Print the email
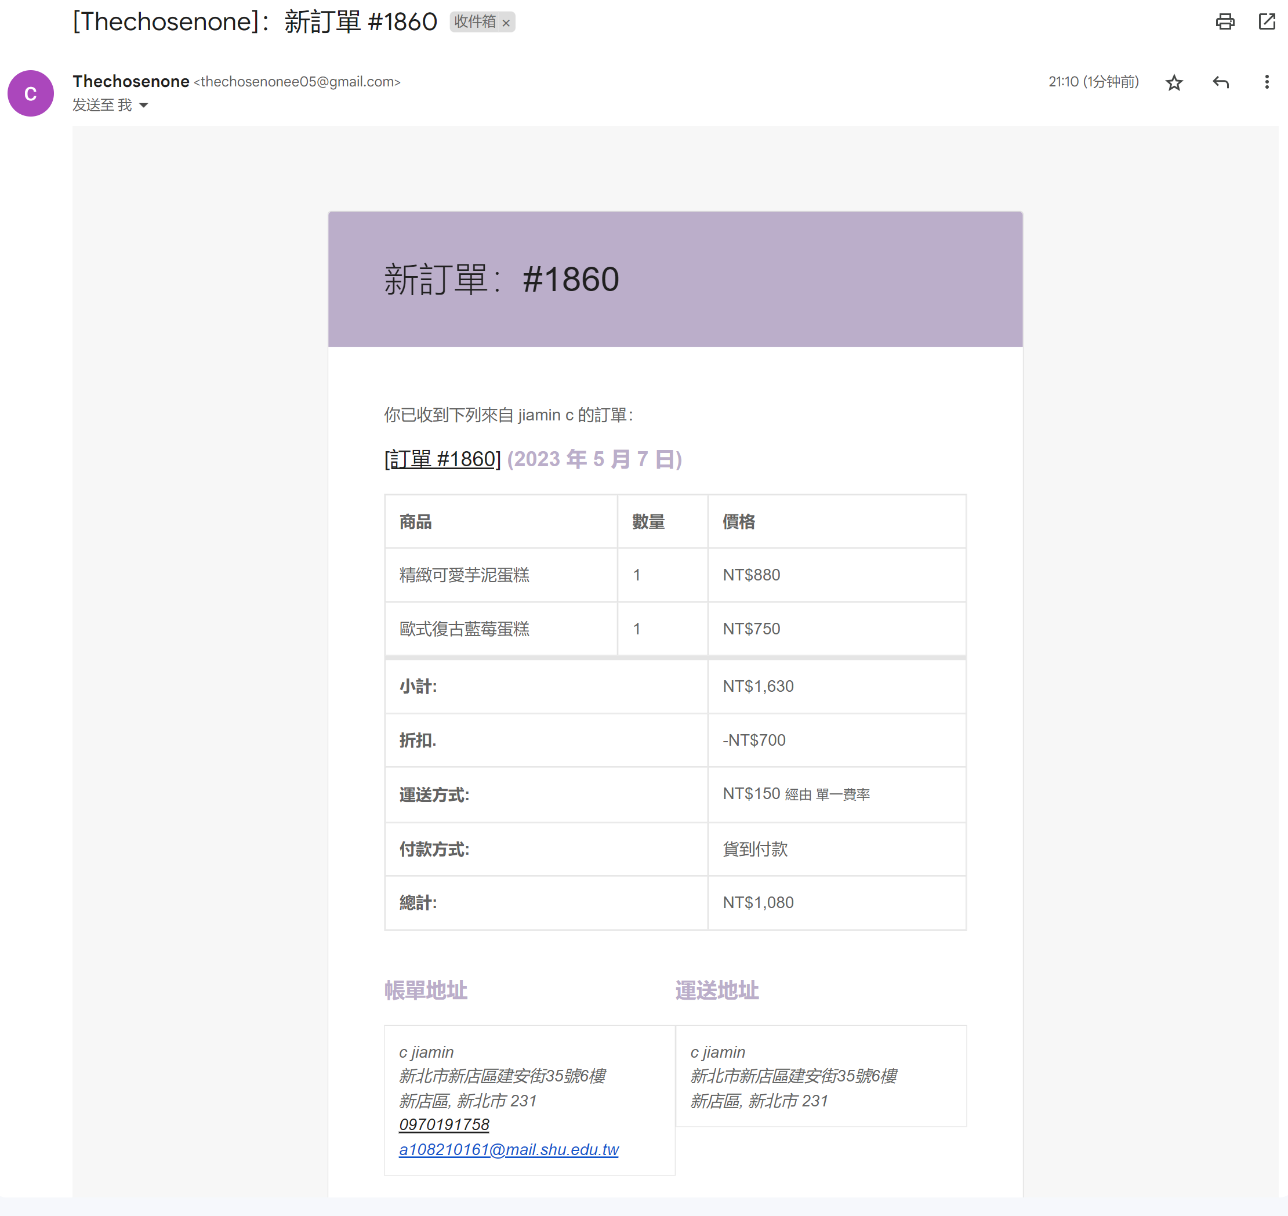Screen dimensions: 1288x1216 [x=1225, y=22]
